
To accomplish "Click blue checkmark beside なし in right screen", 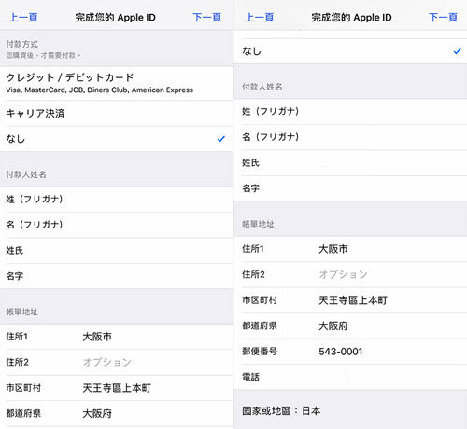I will [458, 51].
